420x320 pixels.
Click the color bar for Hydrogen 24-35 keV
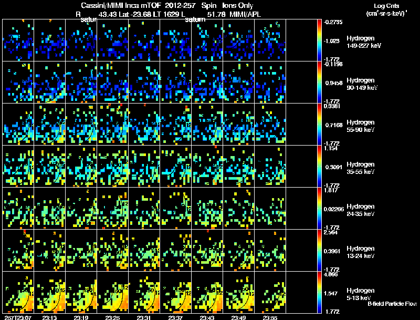point(319,209)
